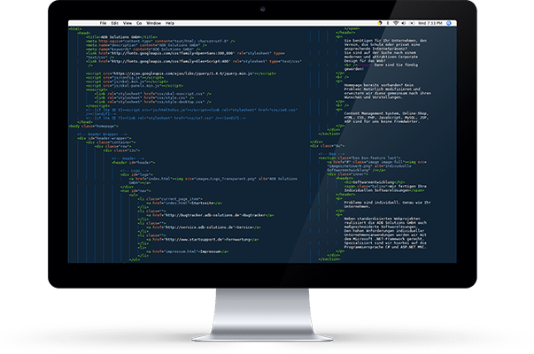The height and width of the screenshot is (354, 534).
Task: Click the header id header line
Action: 134,162
